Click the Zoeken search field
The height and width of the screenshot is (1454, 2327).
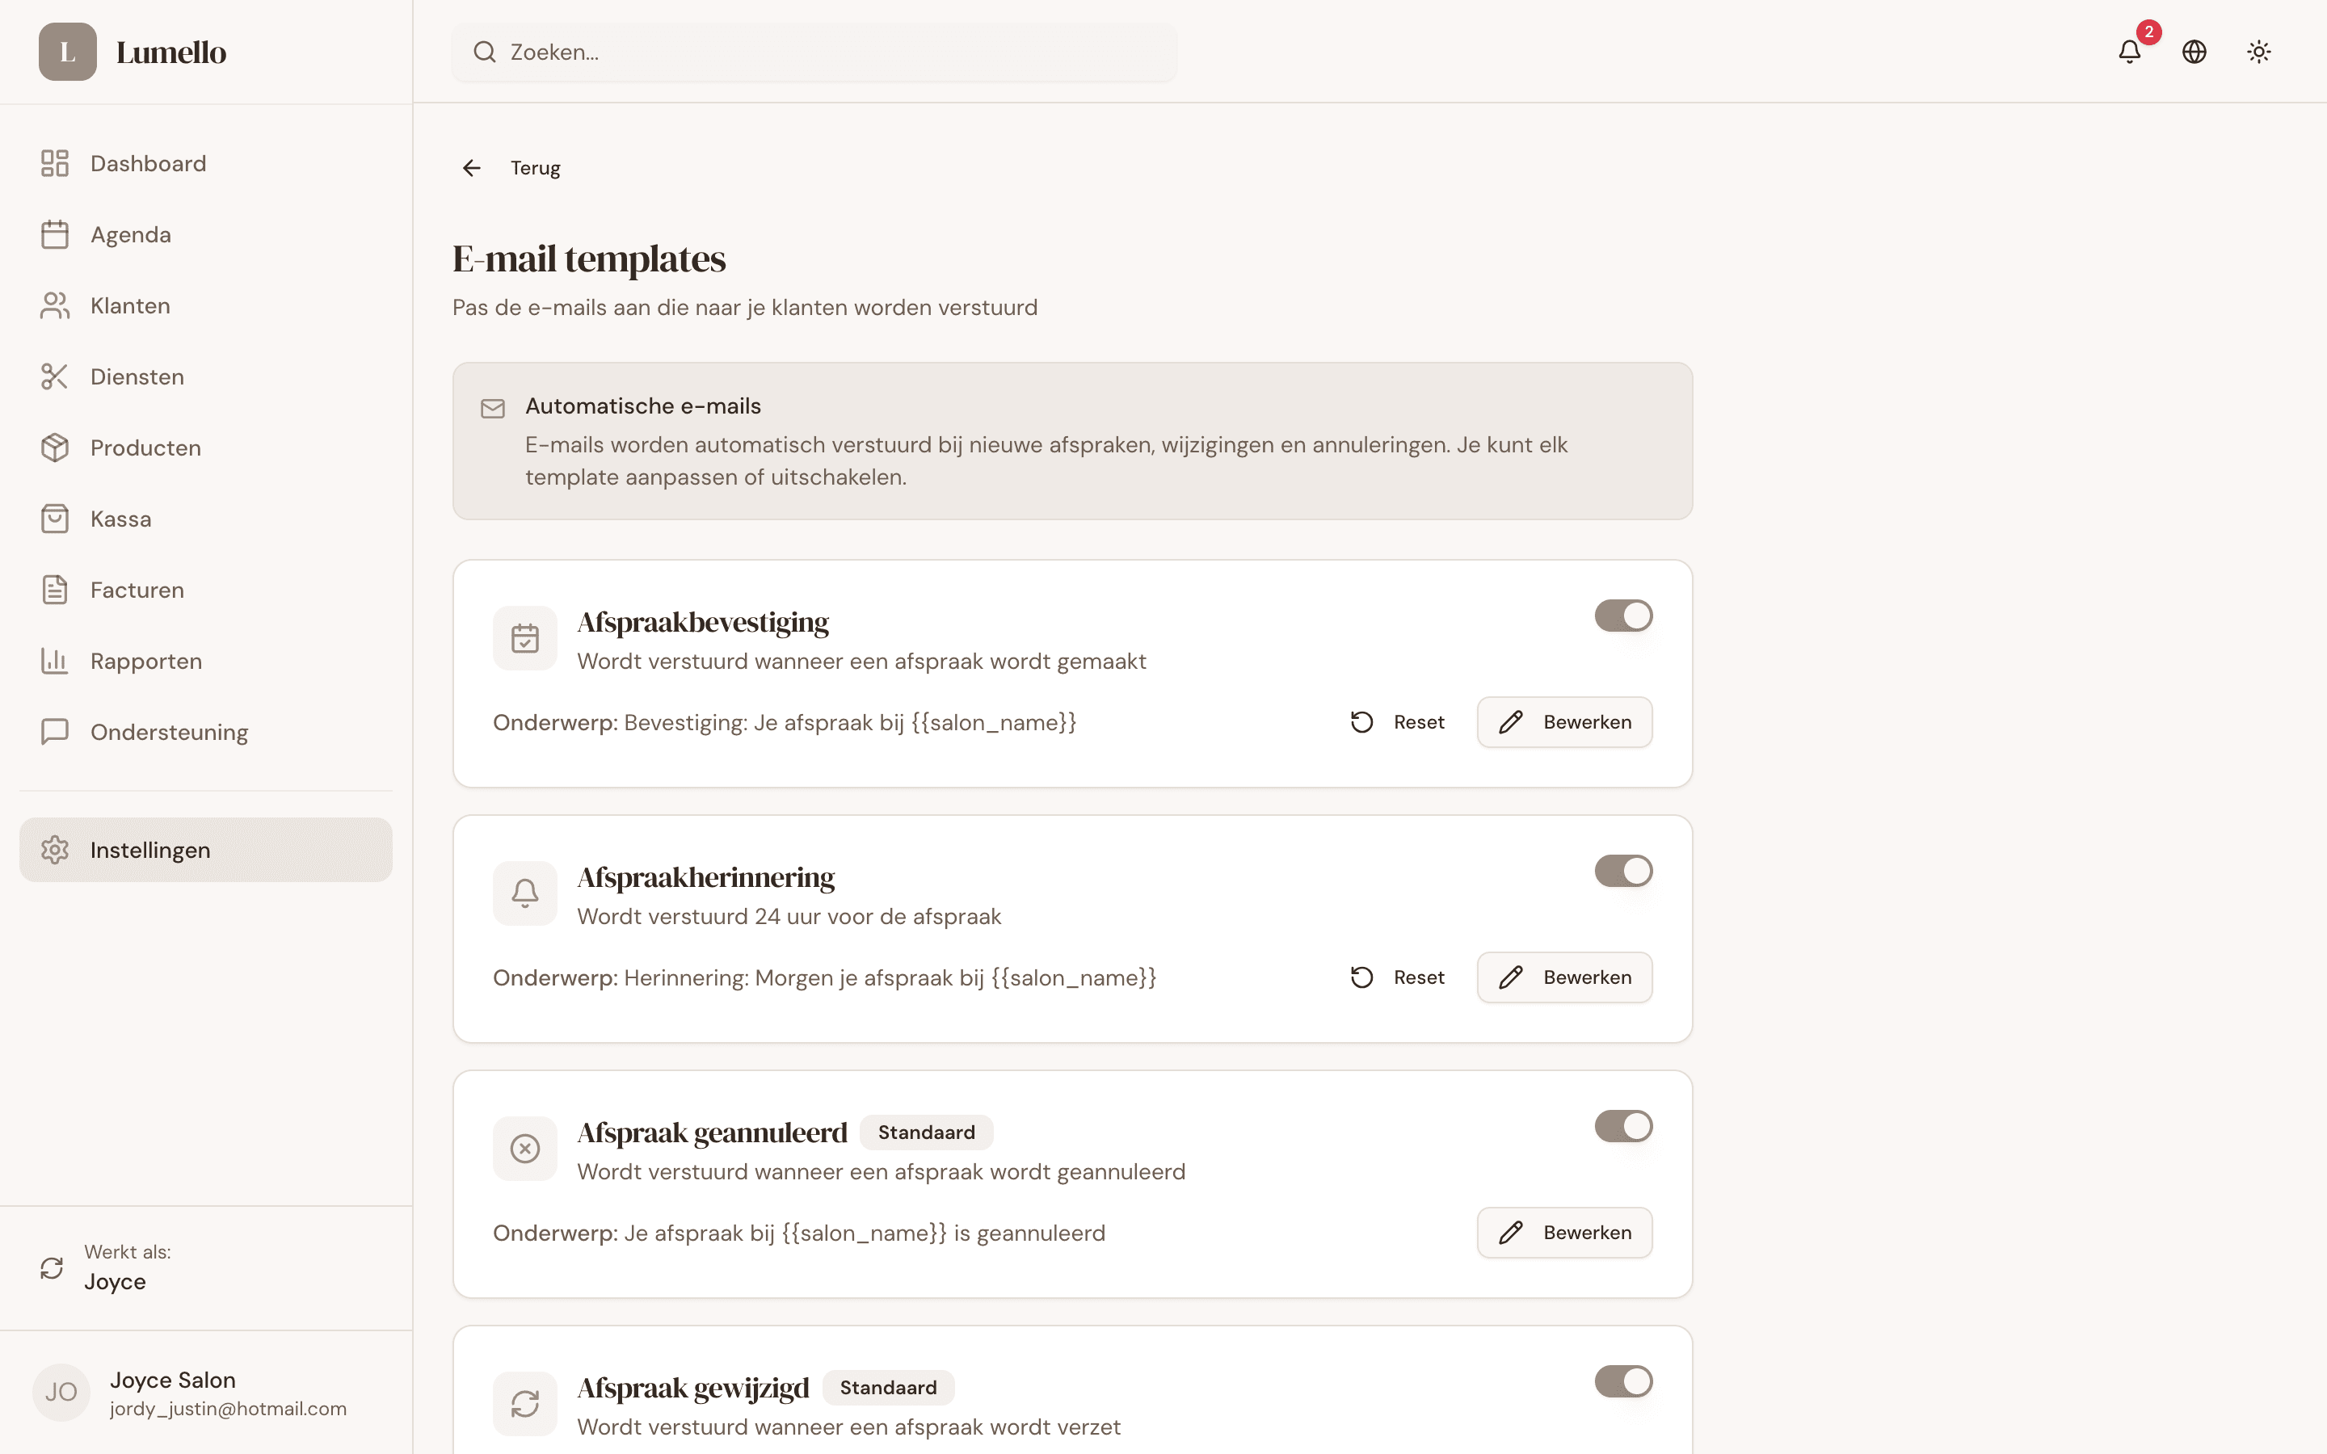tap(813, 52)
